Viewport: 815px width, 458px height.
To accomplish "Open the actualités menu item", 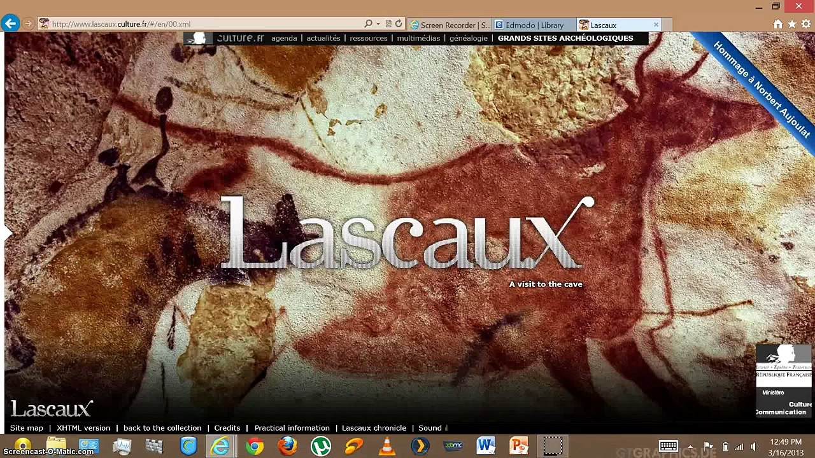I will pos(323,38).
